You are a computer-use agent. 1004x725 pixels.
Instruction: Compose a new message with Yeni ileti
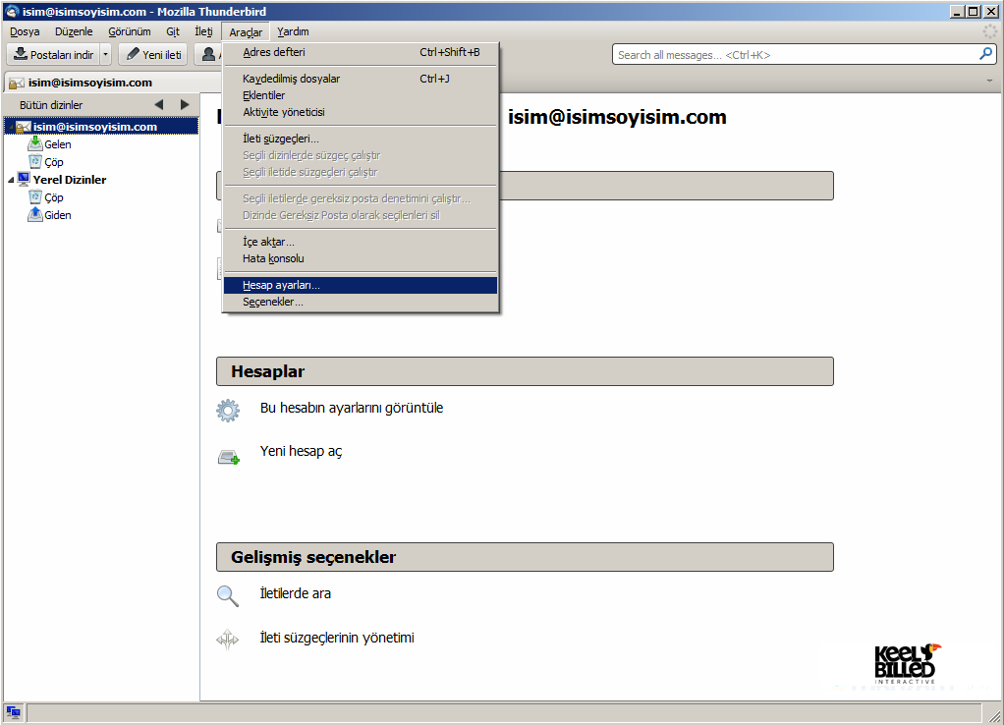click(x=153, y=54)
